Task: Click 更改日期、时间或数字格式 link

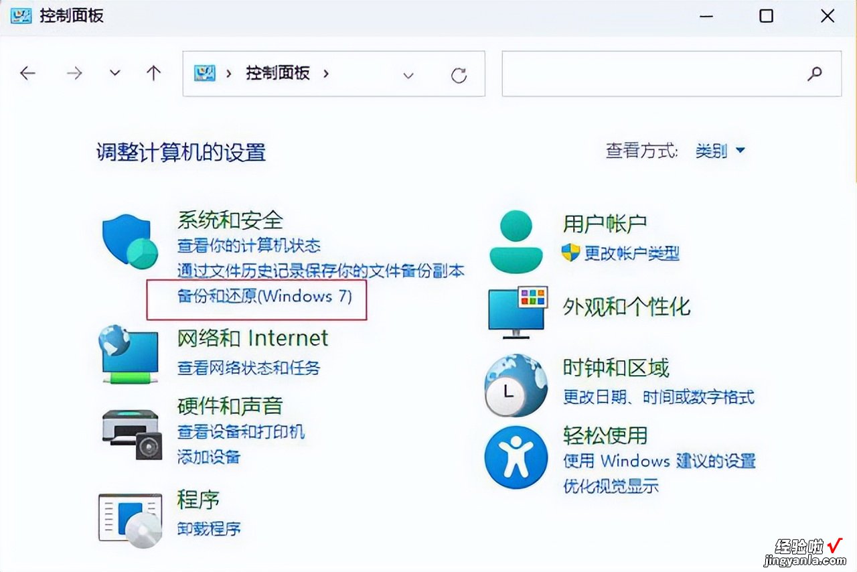Action: [659, 397]
